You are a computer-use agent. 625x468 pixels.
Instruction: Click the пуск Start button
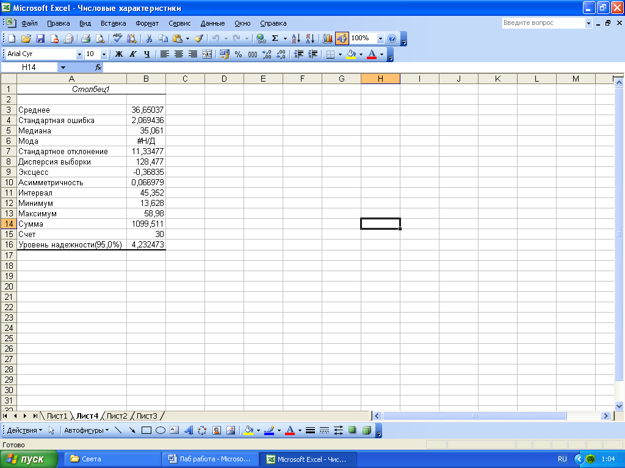pos(29,459)
